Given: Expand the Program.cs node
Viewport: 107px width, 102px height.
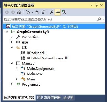Looking at the screenshot, I should tap(12, 84).
